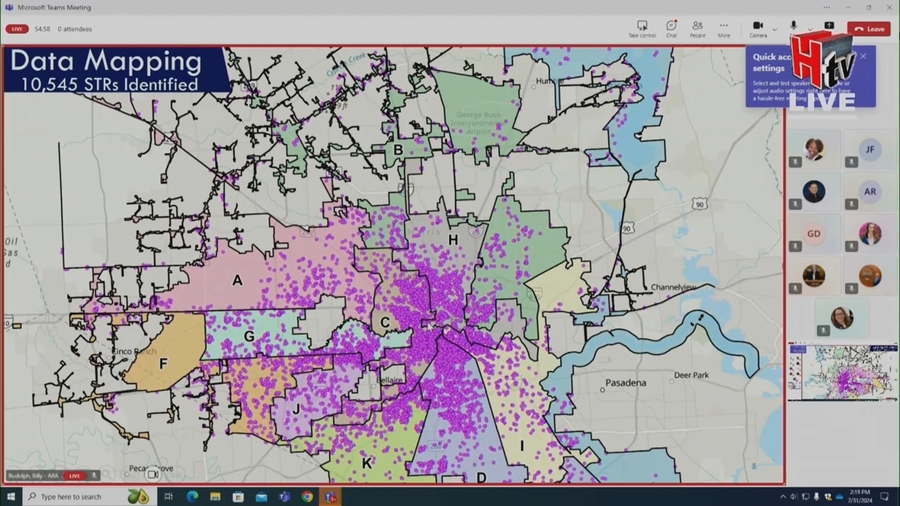The image size is (900, 506).
Task: Expand the microphone options dropdown arrow
Action: (809, 29)
